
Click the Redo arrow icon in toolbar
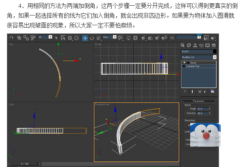11,37
